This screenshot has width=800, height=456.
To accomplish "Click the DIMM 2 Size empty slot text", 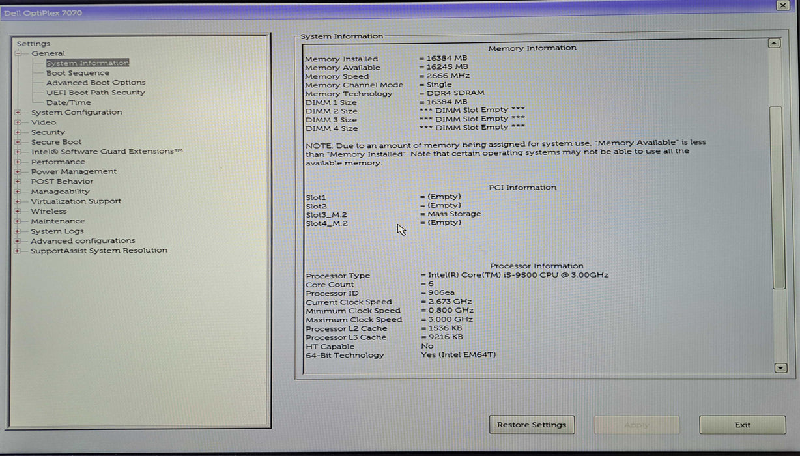I will pos(472,110).
